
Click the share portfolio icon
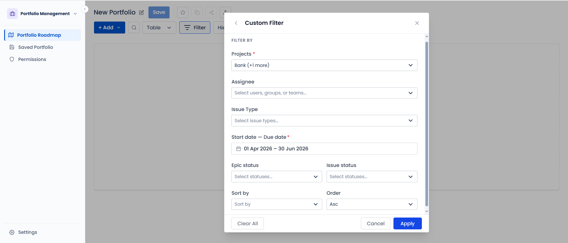coord(211,12)
